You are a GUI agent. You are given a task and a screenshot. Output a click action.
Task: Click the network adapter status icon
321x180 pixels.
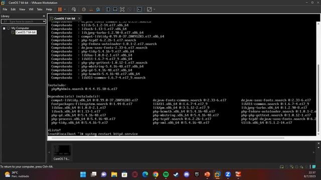point(292,166)
